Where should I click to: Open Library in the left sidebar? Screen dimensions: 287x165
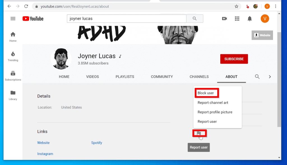pos(13,95)
